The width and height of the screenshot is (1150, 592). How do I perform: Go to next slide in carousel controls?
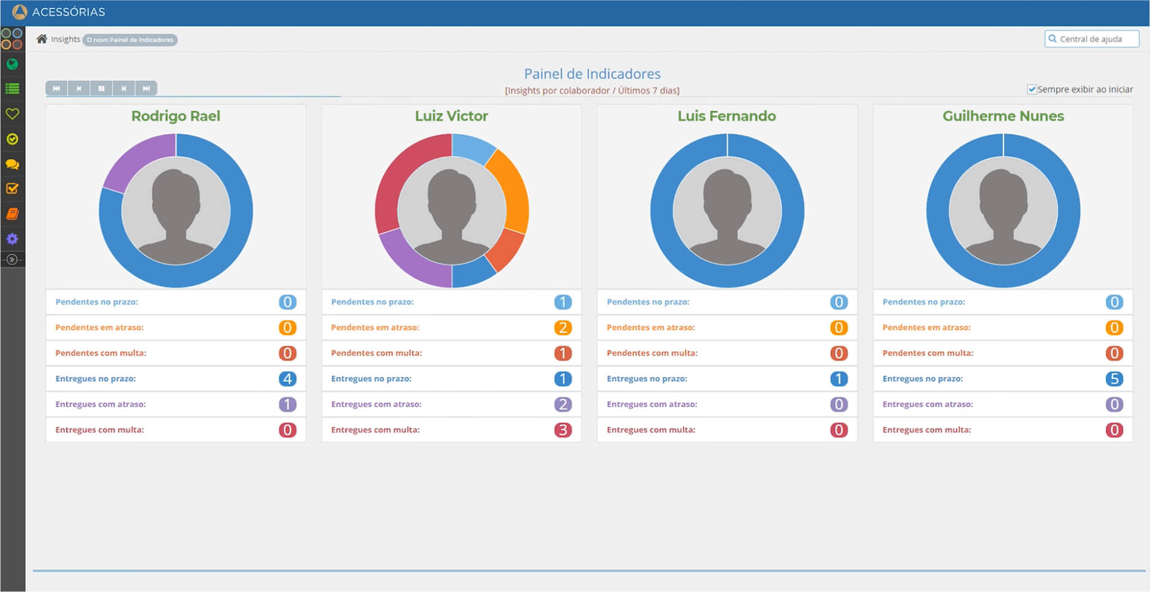[124, 88]
